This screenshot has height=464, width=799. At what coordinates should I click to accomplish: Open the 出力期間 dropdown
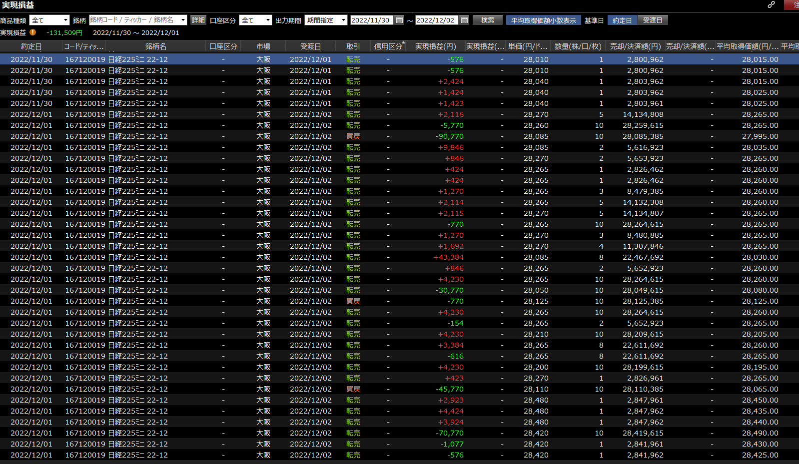[x=326, y=20]
